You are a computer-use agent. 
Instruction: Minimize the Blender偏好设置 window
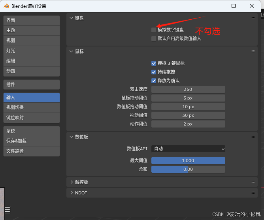pos(216,6)
